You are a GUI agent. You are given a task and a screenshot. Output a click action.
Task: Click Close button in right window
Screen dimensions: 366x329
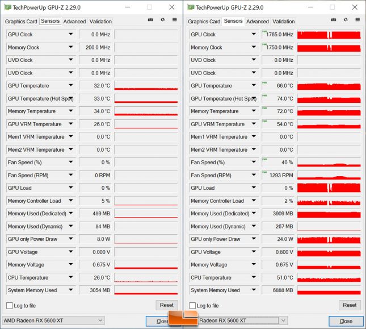click(346, 321)
